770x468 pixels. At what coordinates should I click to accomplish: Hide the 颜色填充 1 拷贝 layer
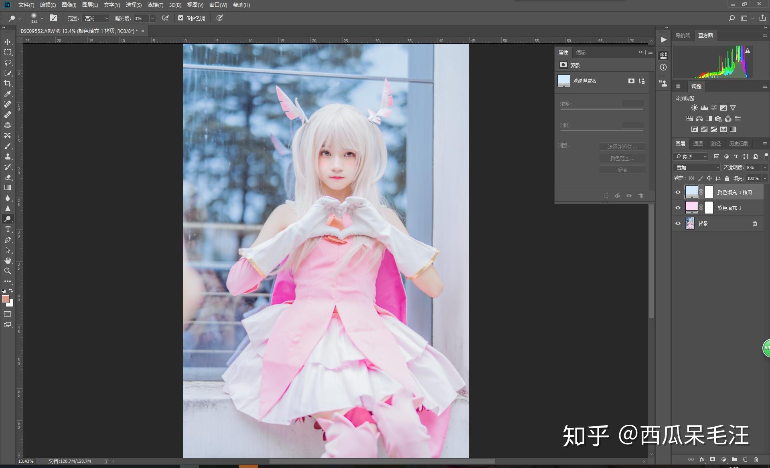678,192
